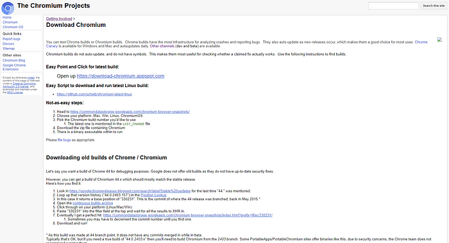Click The Chromium Projects site title
Image resolution: width=449 pixels, height=243 pixels.
click(53, 6)
